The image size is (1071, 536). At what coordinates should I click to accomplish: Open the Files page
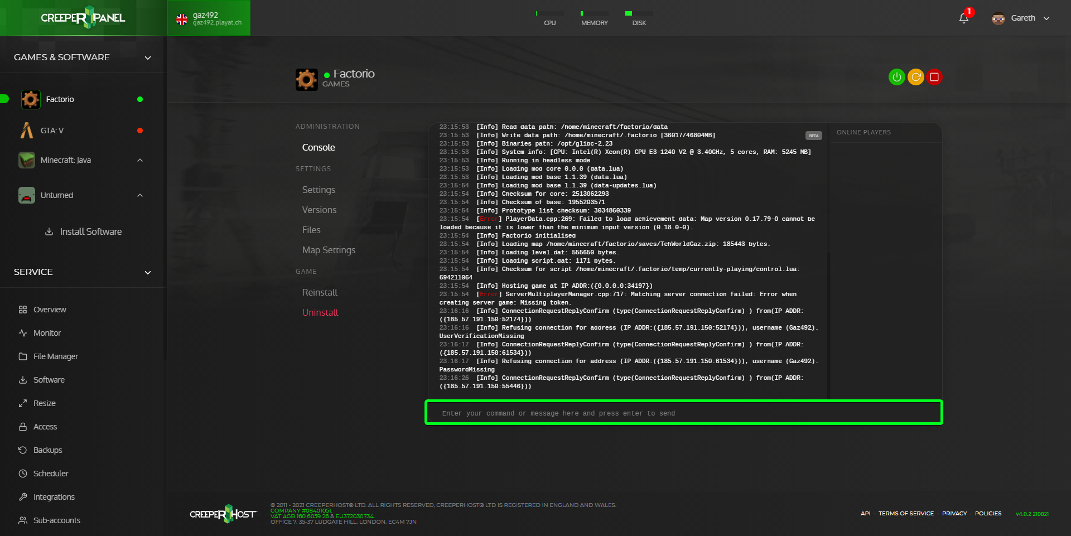point(311,230)
